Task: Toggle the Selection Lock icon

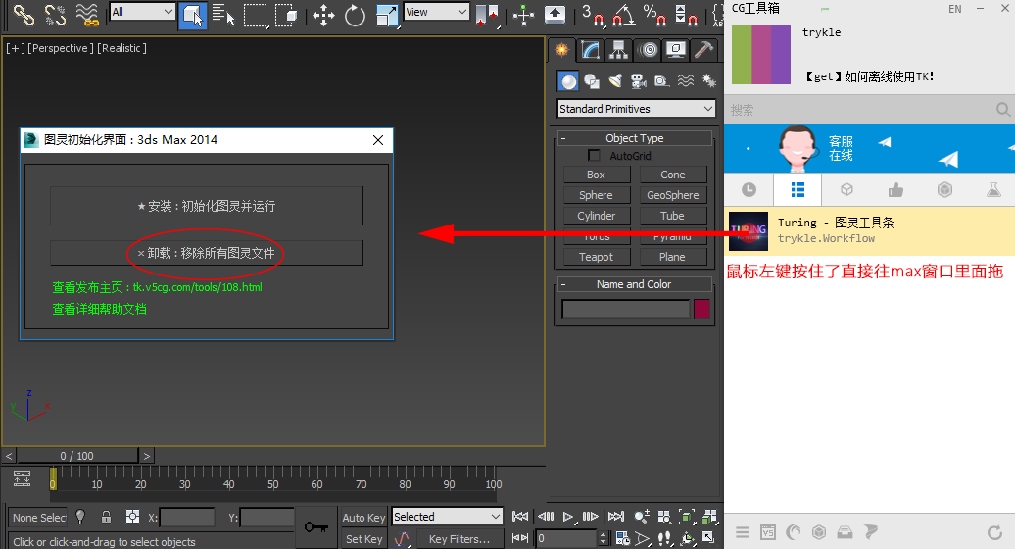Action: coord(106,517)
